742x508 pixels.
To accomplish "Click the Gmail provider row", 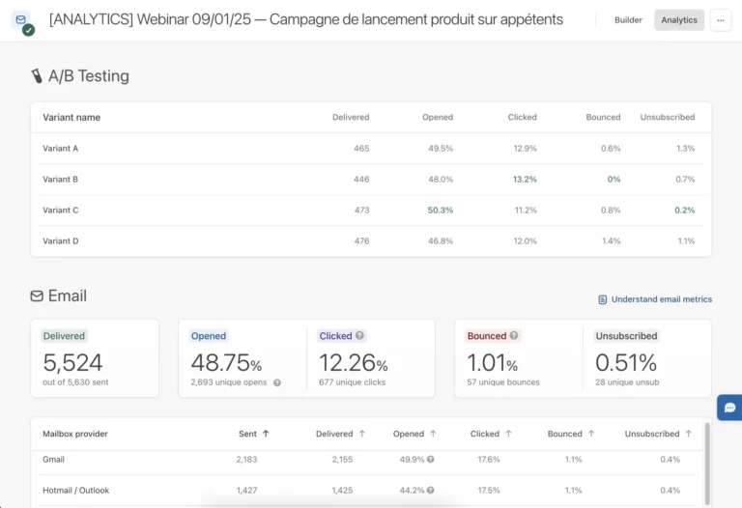I will 367,460.
